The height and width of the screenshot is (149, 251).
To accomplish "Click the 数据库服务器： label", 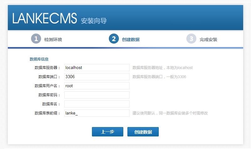I will pos(47,68).
